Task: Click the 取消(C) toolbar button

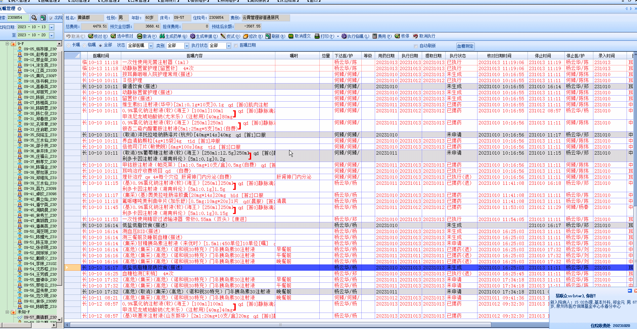Action: 76,36
